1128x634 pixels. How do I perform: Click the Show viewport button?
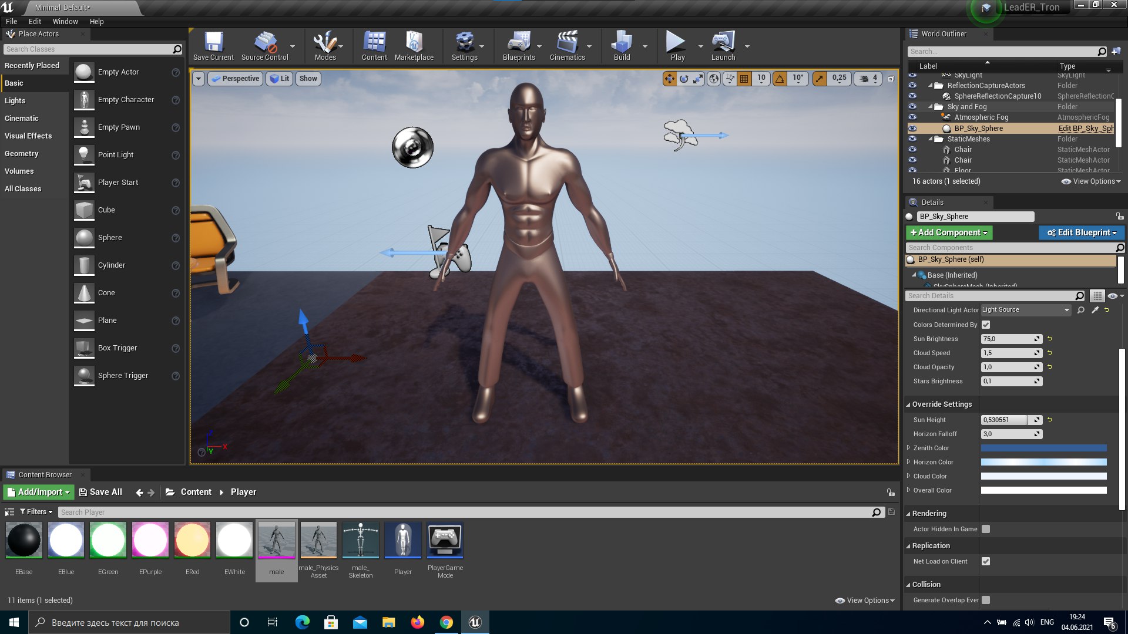tap(308, 79)
